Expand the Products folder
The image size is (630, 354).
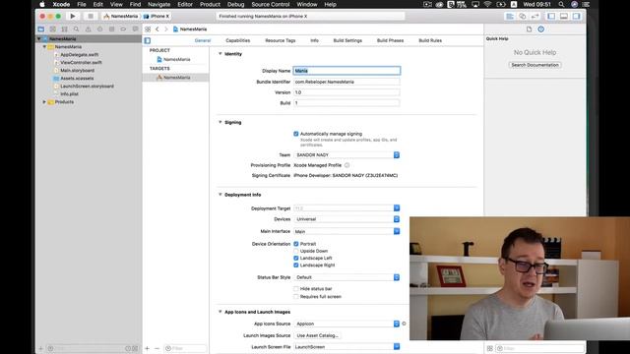click(x=44, y=102)
